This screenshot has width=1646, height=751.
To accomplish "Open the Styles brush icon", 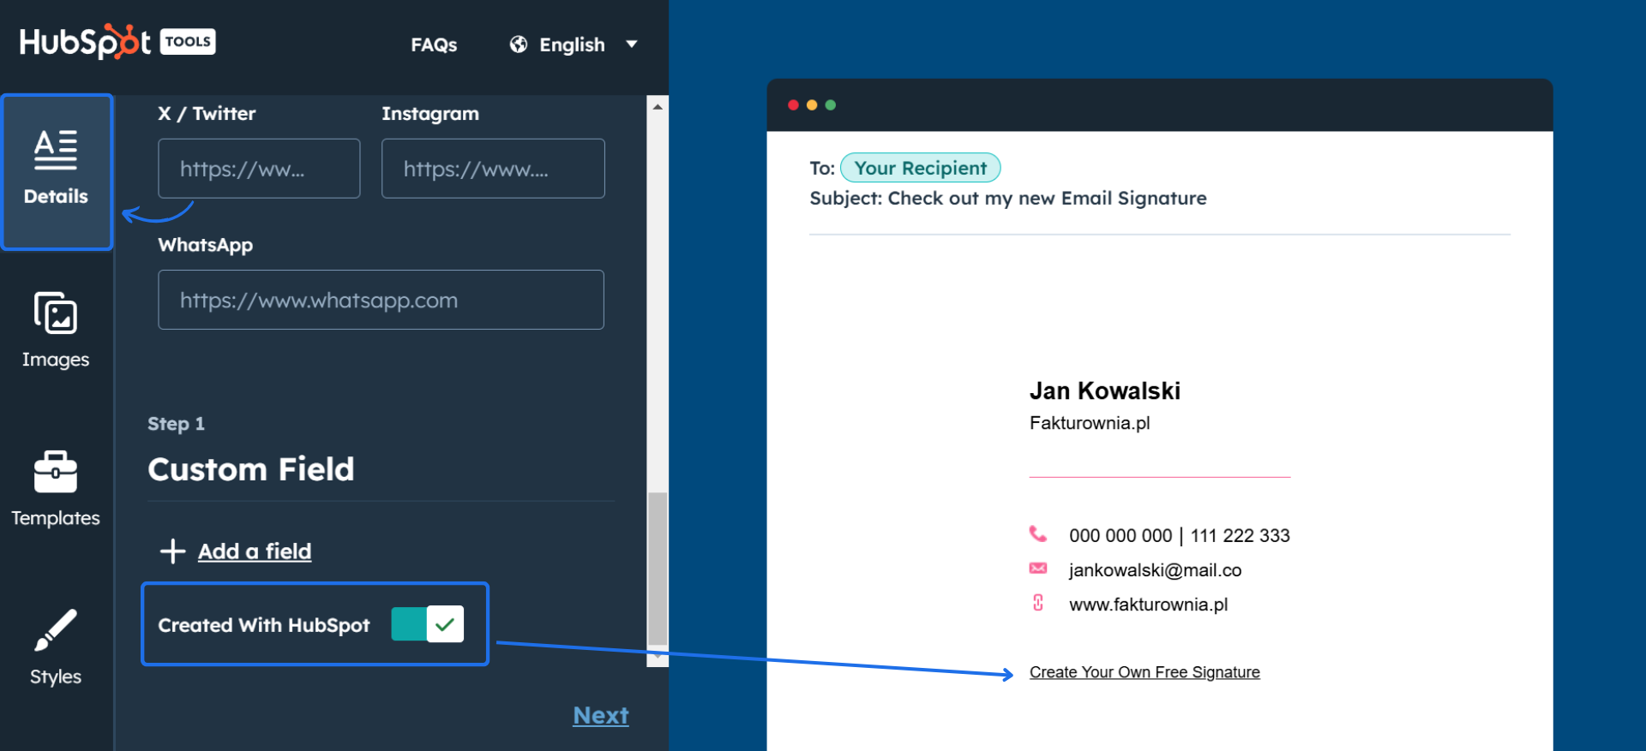I will click(56, 630).
